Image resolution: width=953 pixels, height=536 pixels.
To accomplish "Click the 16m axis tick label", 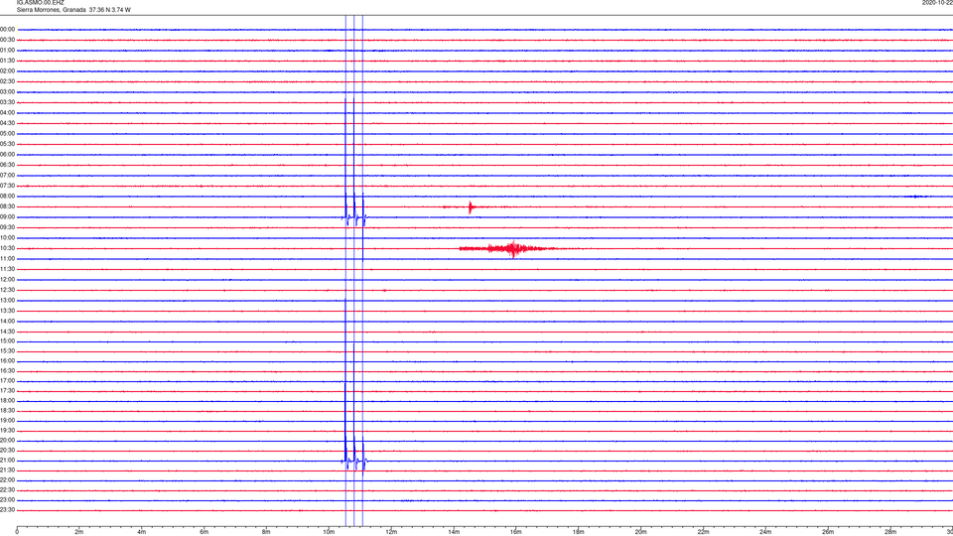I will pyautogui.click(x=516, y=532).
